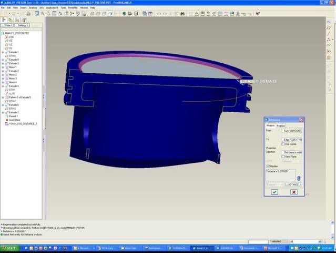
Task: Click the green checkmark accept button
Action: pos(274,192)
